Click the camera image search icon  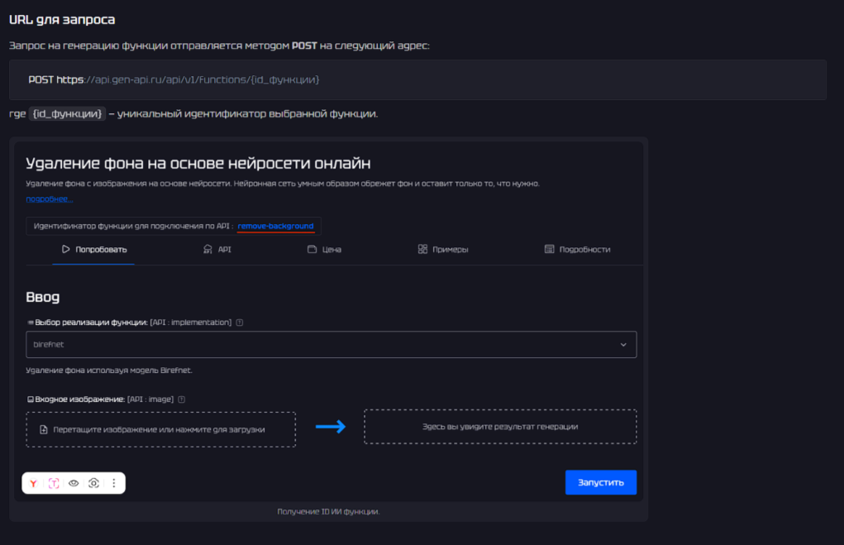(x=93, y=483)
